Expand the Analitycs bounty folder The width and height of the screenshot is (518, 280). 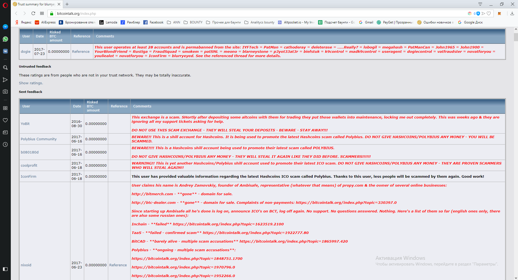[x=260, y=22]
